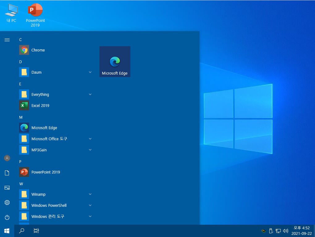Open the Power options icon
This screenshot has height=237, width=315.
pos(7,217)
